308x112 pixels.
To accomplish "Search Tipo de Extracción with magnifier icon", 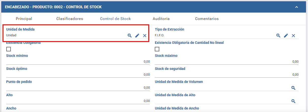I will 278,36.
